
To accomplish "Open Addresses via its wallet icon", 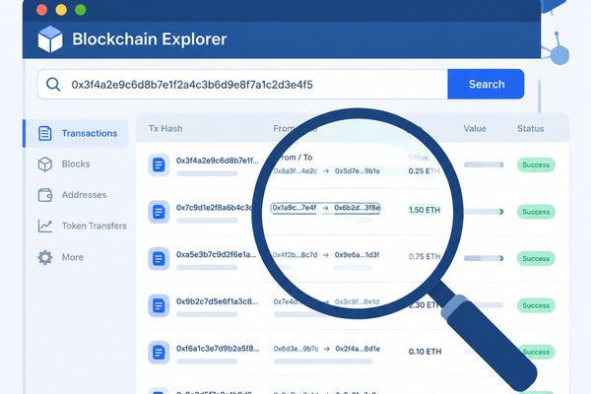I will point(45,195).
